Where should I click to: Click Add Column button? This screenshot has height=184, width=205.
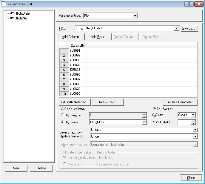tap(72, 37)
